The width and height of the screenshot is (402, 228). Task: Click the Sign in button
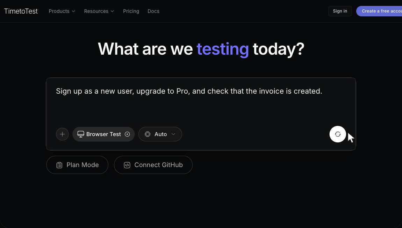340,11
